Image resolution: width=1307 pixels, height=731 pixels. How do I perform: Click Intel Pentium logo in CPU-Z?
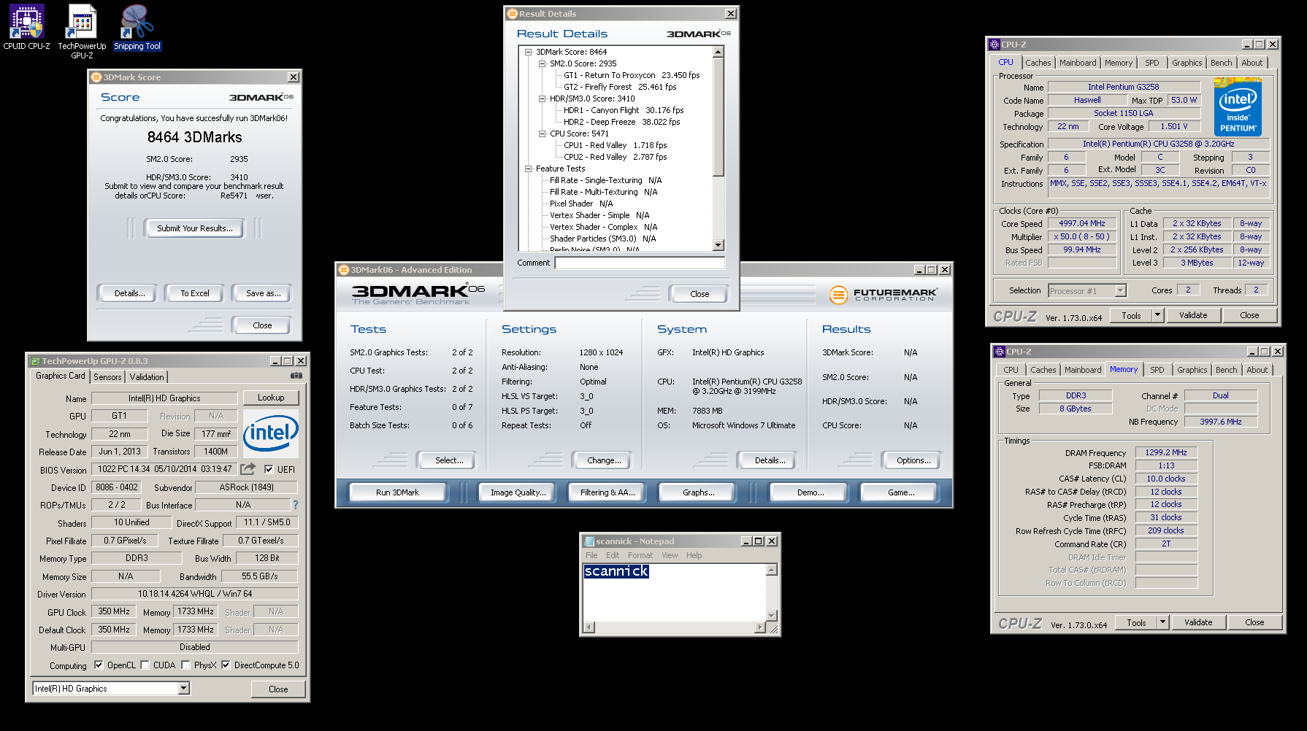click(1238, 107)
